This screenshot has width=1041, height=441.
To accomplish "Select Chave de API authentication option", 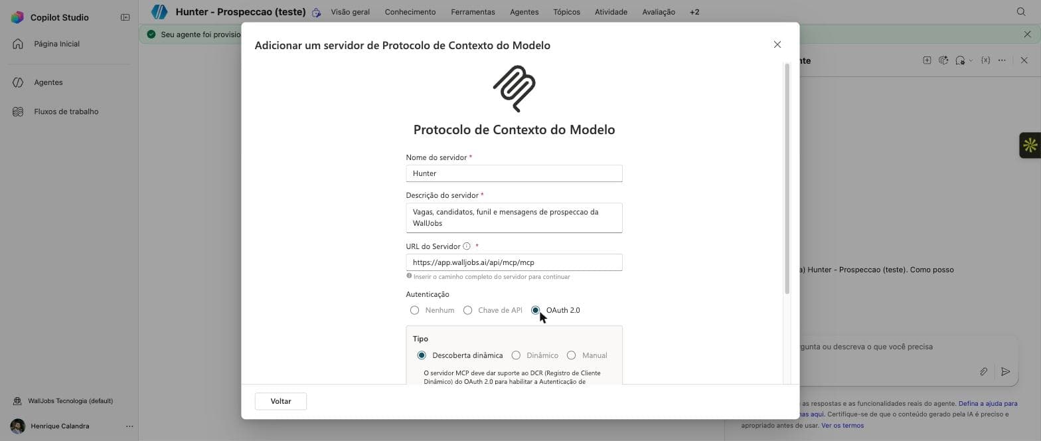I will pos(468,310).
